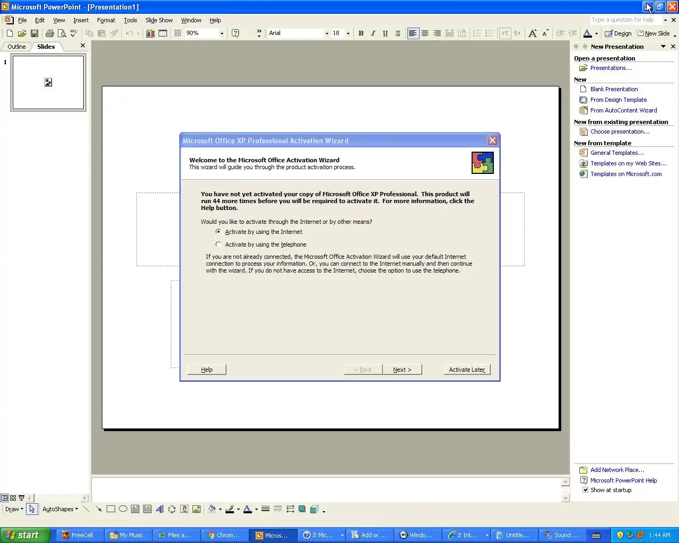Expand the Draw menu dropdown

(14, 509)
